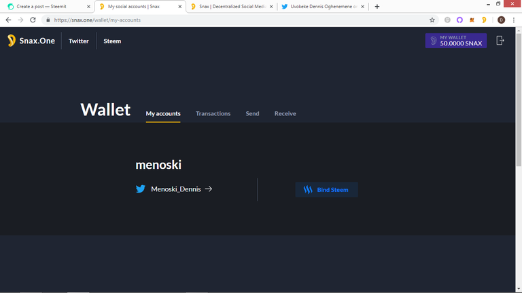Close the My social accounts Snax tab
This screenshot has width=522, height=293.
coord(179,7)
